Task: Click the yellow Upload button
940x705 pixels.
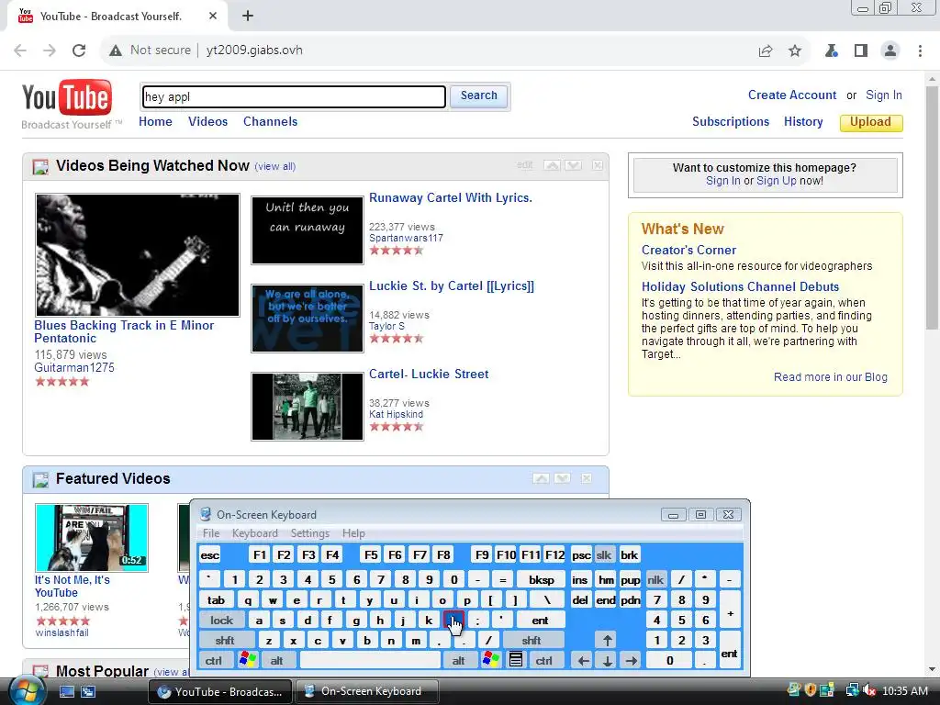Action: point(871,122)
